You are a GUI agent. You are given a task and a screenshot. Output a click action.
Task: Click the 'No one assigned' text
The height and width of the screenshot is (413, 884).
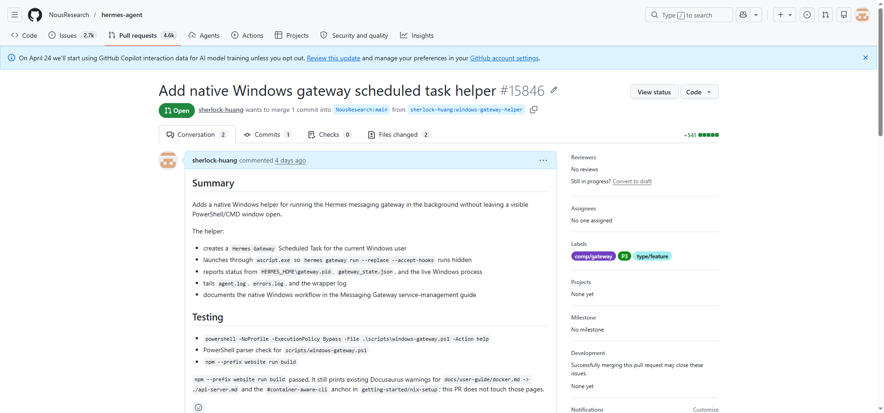pos(592,221)
